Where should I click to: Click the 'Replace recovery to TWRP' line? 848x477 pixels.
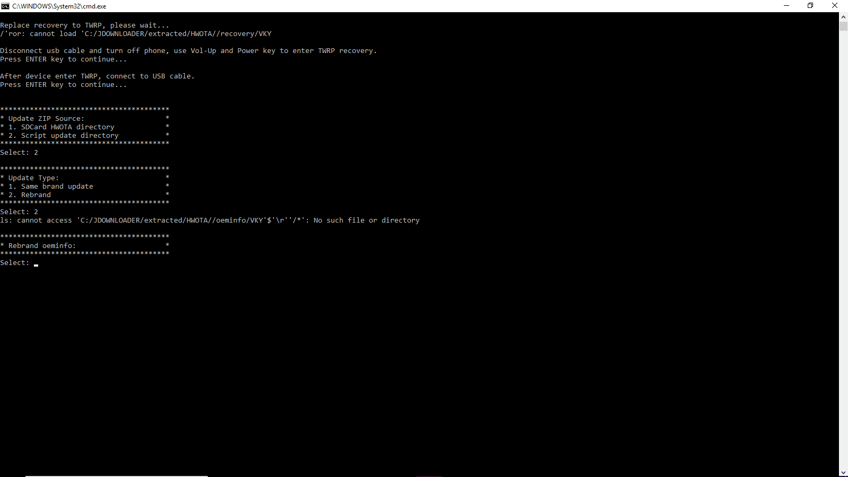click(x=85, y=25)
